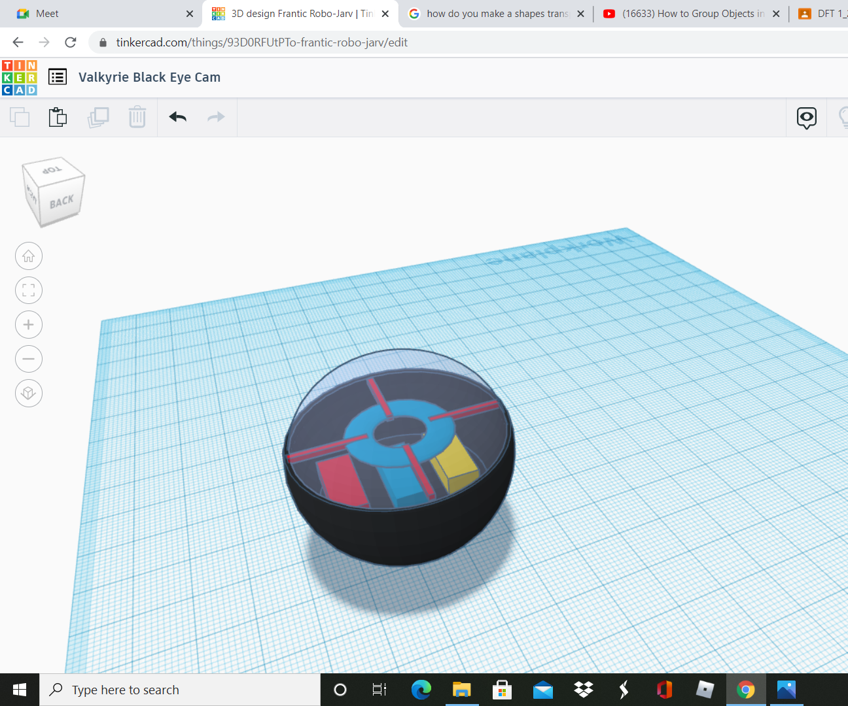
Task: Open Chrome site security padlock
Action: (102, 42)
